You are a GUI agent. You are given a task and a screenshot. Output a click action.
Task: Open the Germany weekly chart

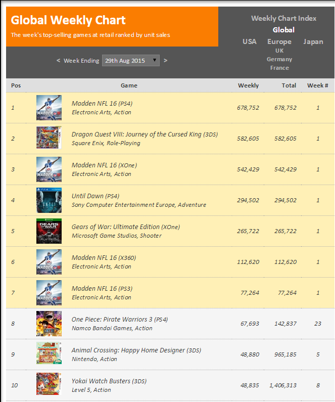[x=279, y=59]
